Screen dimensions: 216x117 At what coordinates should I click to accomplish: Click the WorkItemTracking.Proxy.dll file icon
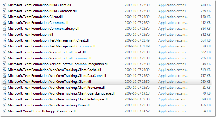click(x=4, y=105)
